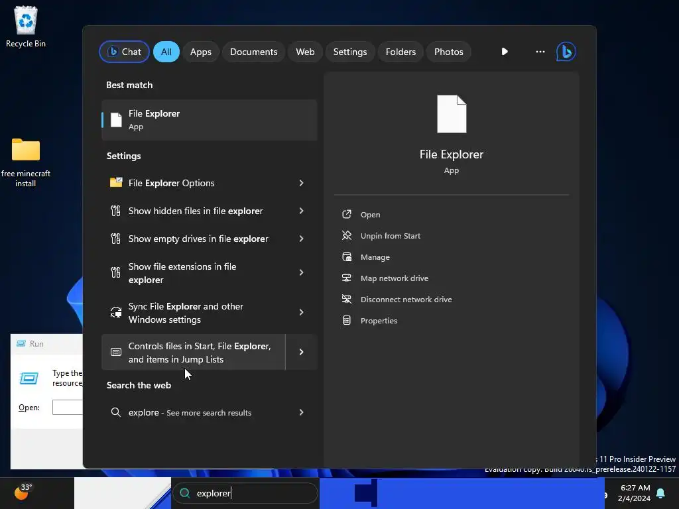679x509 pixels.
Task: Switch to the Web filter tab
Action: click(305, 52)
